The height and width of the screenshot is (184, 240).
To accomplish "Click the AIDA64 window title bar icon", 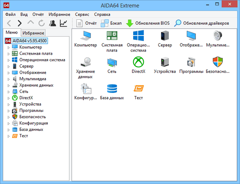I will 6,5.
